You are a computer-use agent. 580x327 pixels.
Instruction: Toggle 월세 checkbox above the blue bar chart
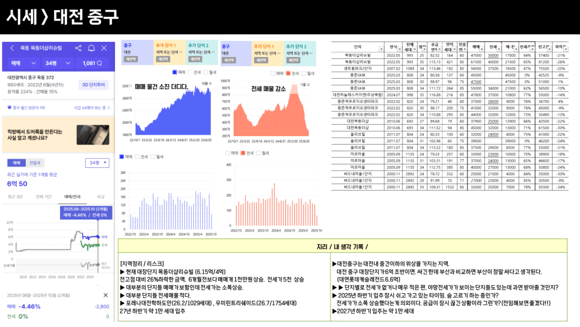(x=153, y=157)
